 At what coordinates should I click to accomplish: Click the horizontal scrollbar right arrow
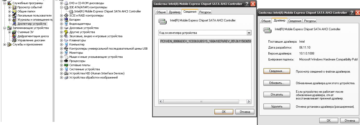[x=249, y=102]
